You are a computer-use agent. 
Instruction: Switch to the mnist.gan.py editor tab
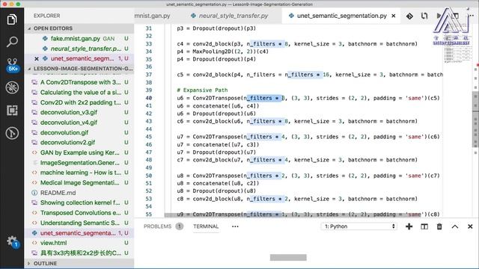tap(153, 16)
